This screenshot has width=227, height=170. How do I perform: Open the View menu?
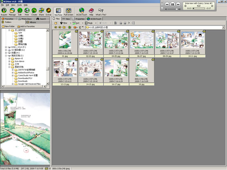click(x=13, y=5)
